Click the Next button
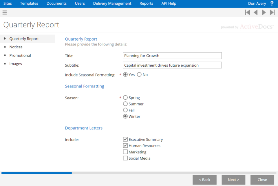Screen dimensions: 278x186 click(233, 180)
